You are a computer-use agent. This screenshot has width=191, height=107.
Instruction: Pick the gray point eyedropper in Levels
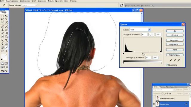point(175,60)
